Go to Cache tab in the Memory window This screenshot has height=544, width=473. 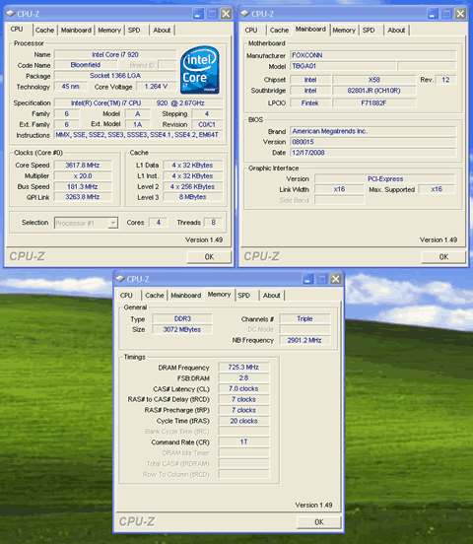pos(155,296)
